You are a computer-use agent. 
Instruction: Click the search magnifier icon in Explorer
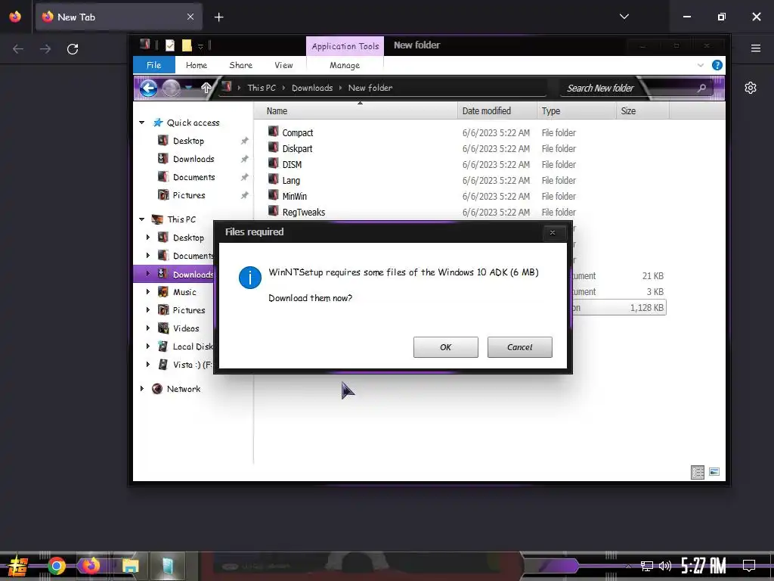click(701, 88)
